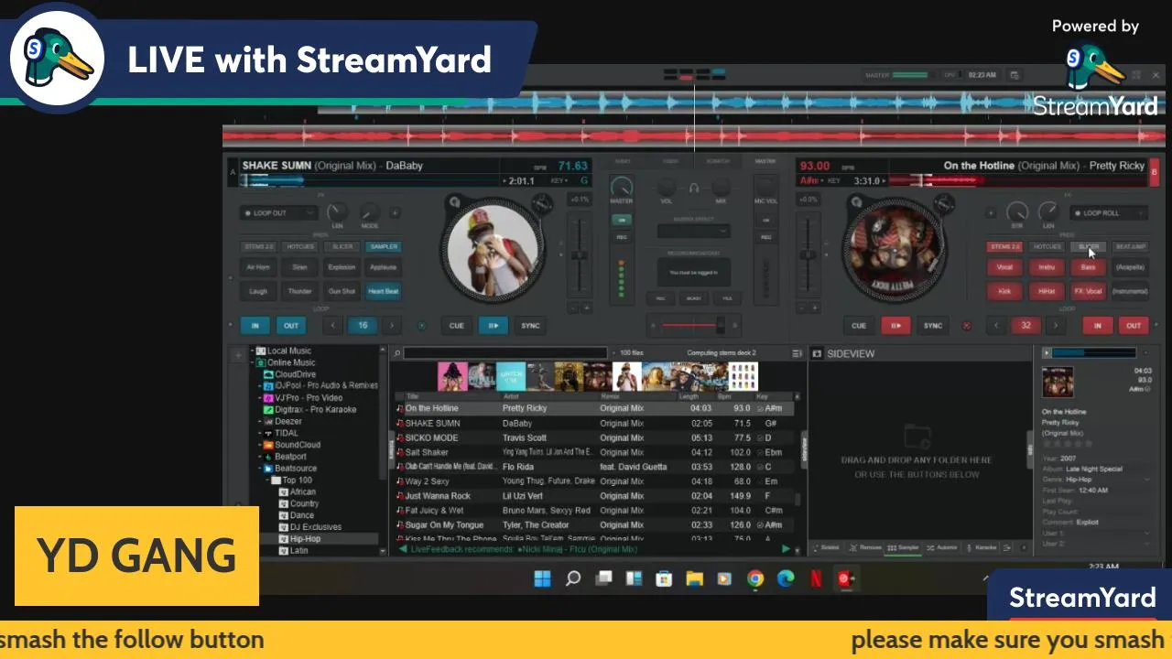The image size is (1172, 659).
Task: Select the STEMS 2.0 tab on deck B
Action: [x=1004, y=246]
